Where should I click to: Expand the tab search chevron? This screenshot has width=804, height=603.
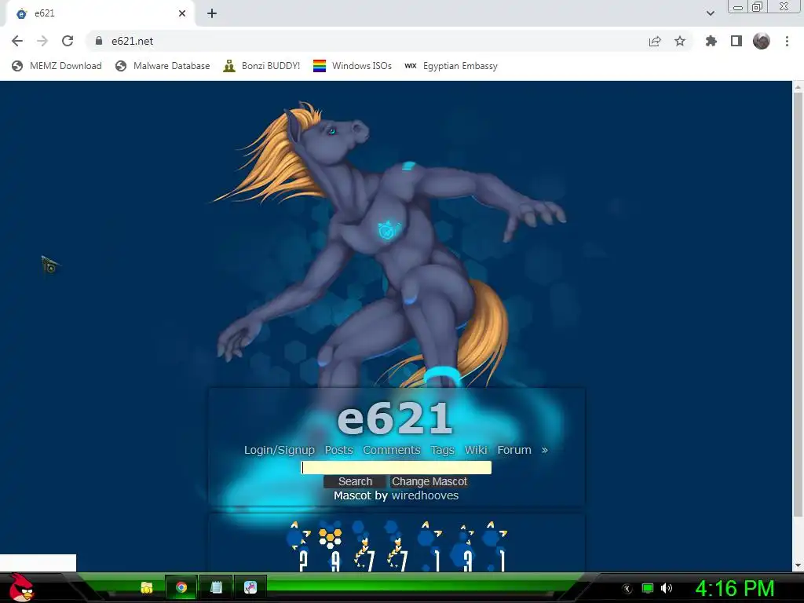tap(710, 13)
